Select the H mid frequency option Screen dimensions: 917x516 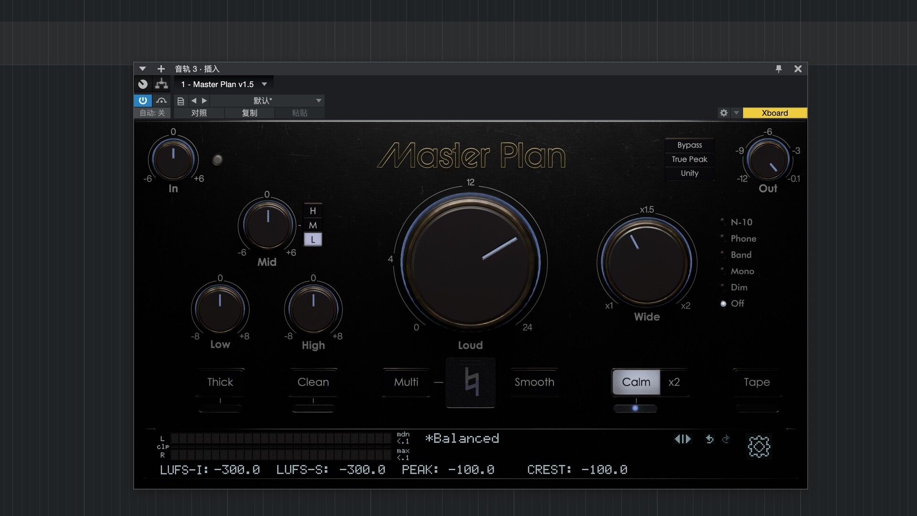pos(313,211)
